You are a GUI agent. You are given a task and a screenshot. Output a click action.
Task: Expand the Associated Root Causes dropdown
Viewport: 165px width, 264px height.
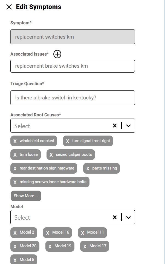[x=129, y=126]
